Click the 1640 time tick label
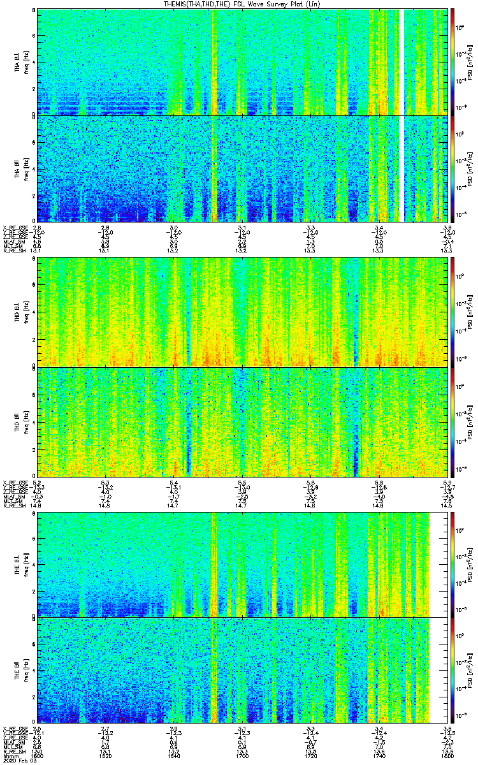 pyautogui.click(x=174, y=756)
